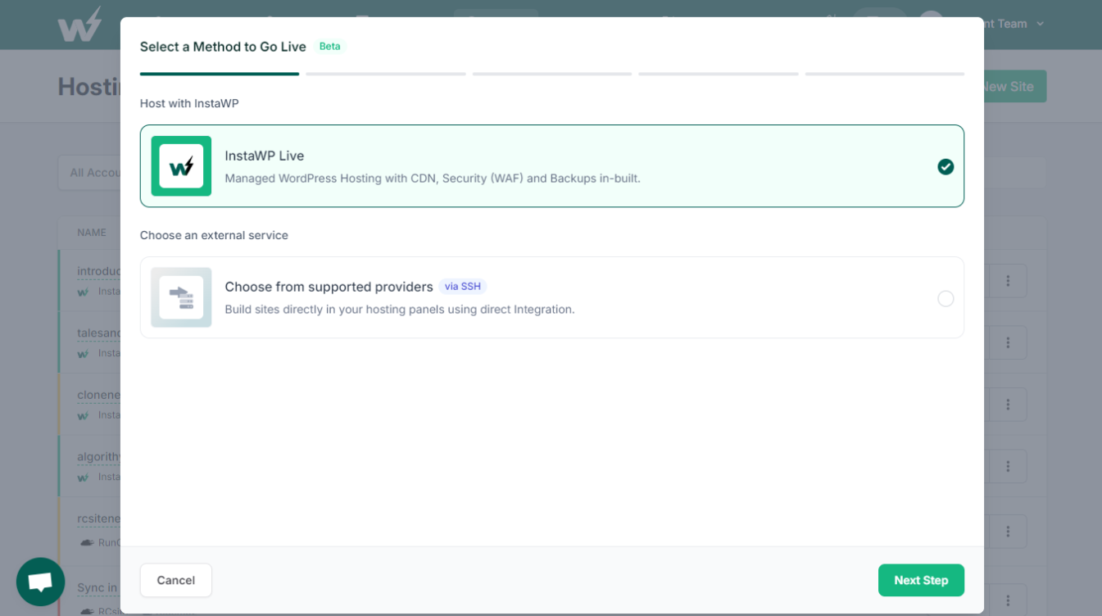Click the active green progress step bar
The width and height of the screenshot is (1102, 616).
[220, 74]
